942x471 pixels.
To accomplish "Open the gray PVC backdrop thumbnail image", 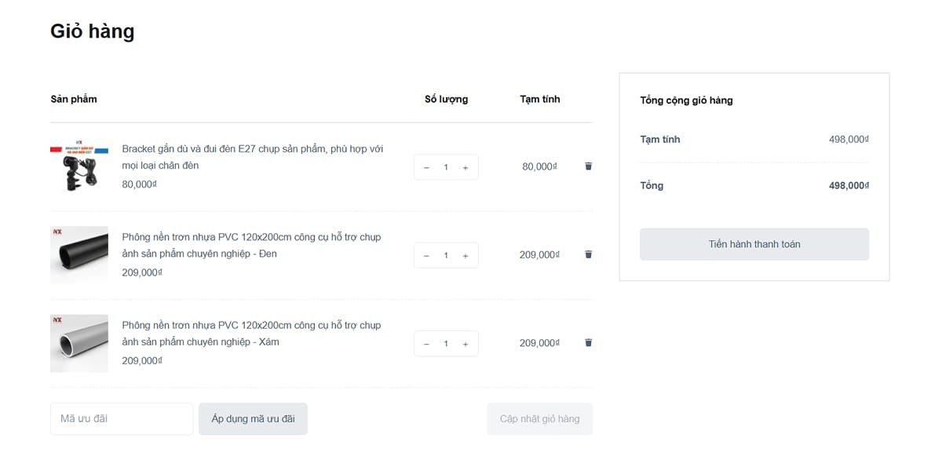I will (79, 343).
